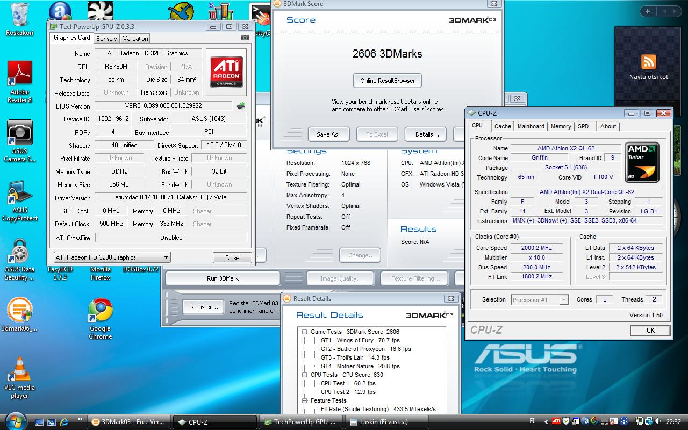
Task: Click Save As... button in 3DMark Score
Action: (329, 134)
